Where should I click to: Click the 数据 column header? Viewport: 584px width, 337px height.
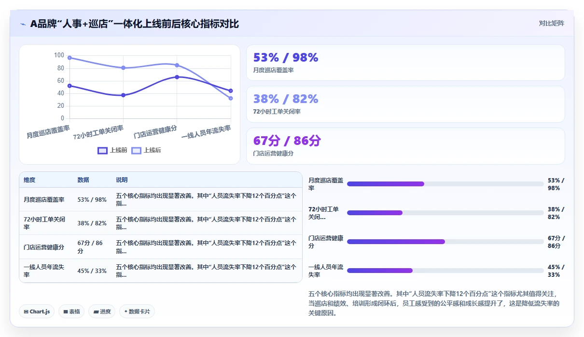(83, 180)
